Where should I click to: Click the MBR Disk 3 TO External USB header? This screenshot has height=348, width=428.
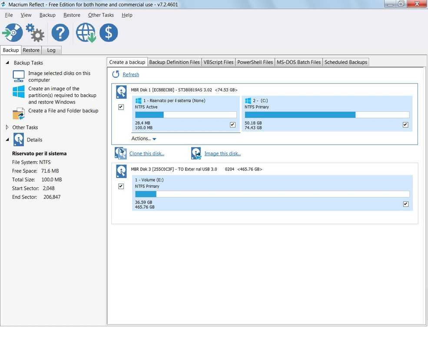point(196,169)
